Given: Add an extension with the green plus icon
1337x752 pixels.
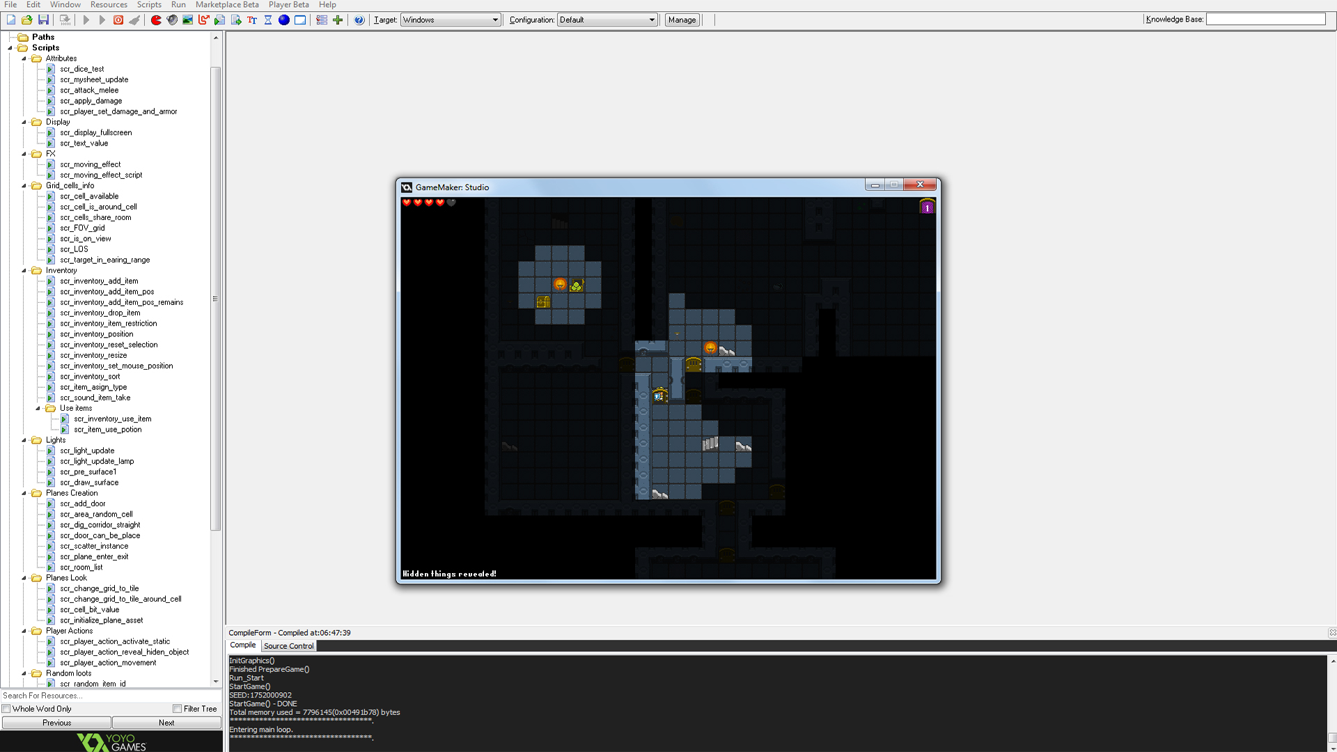Looking at the screenshot, I should coord(338,19).
